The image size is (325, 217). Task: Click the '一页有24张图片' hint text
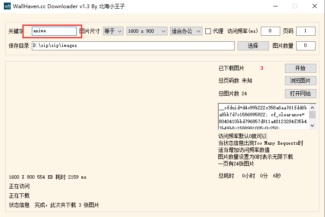pyautogui.click(x=236, y=164)
